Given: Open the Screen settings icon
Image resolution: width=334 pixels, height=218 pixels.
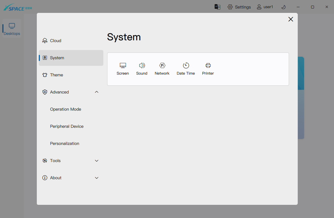Looking at the screenshot, I should coord(123,66).
